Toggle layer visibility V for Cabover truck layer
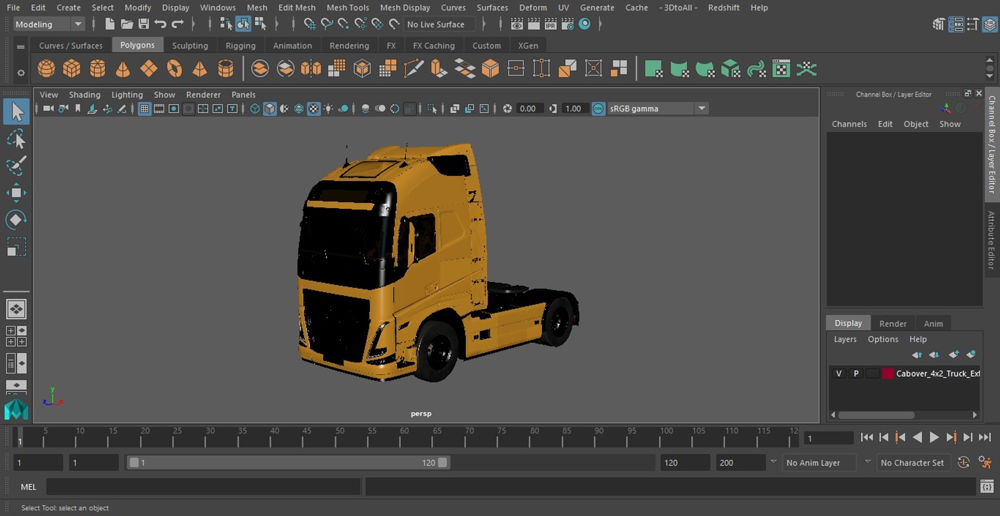Image resolution: width=1000 pixels, height=516 pixels. click(x=839, y=373)
